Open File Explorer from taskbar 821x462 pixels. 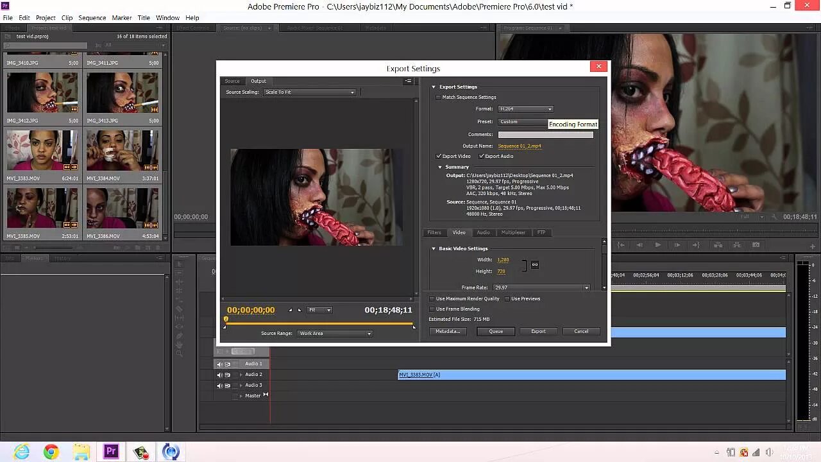click(81, 452)
